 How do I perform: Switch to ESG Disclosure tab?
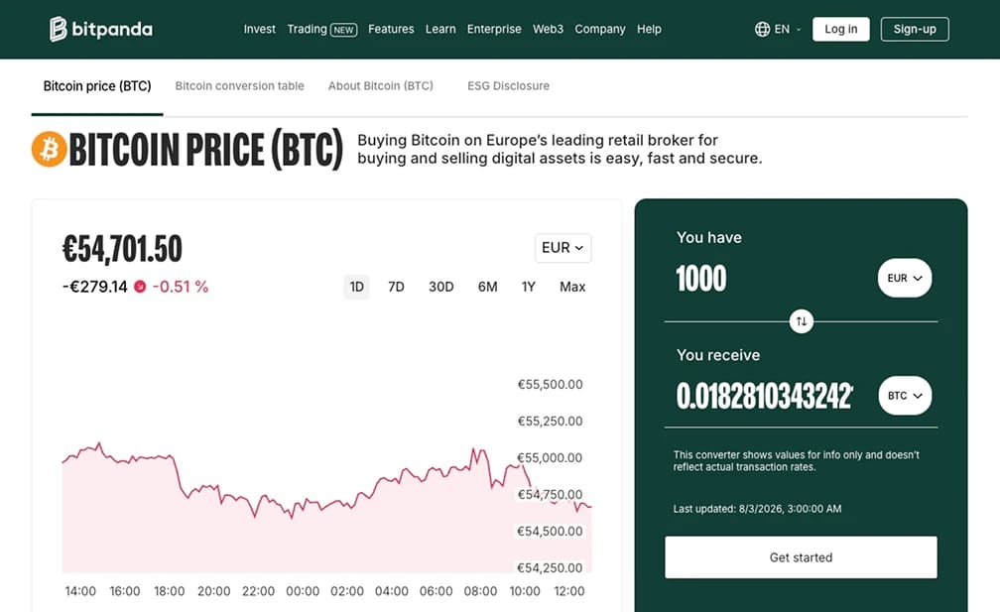508,86
